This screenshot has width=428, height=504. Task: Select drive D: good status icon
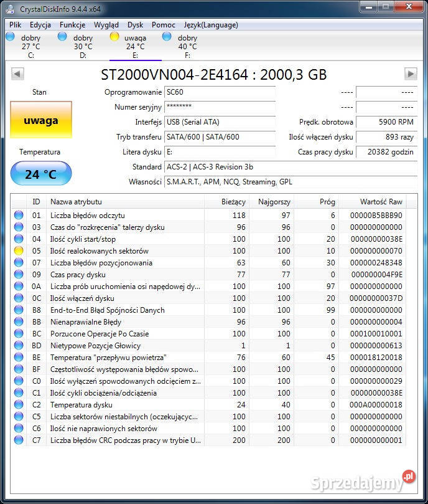pyautogui.click(x=62, y=37)
